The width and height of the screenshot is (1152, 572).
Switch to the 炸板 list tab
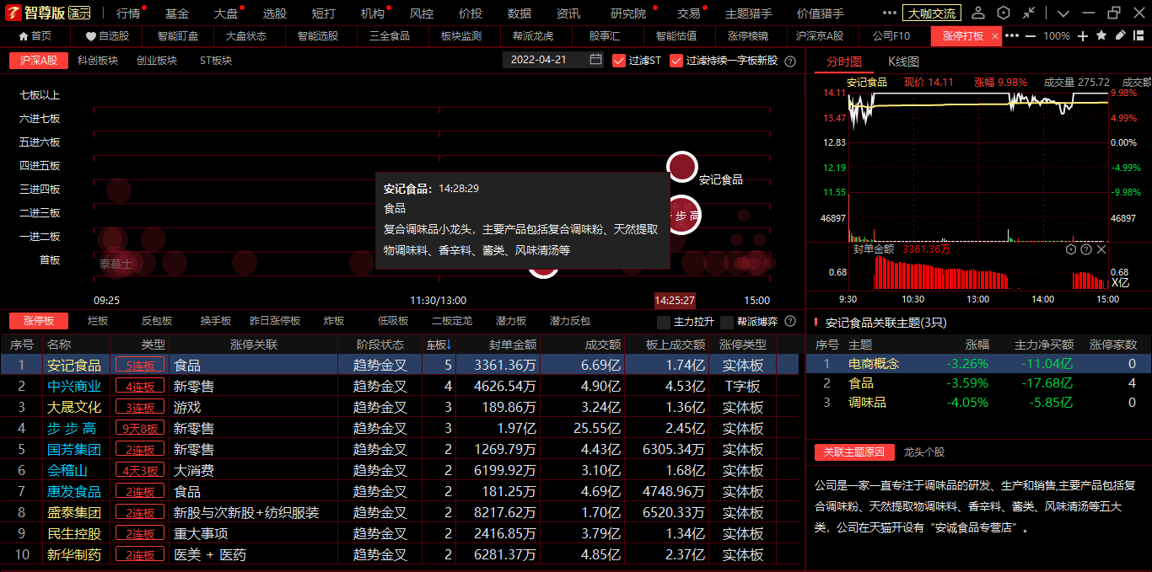click(x=334, y=321)
